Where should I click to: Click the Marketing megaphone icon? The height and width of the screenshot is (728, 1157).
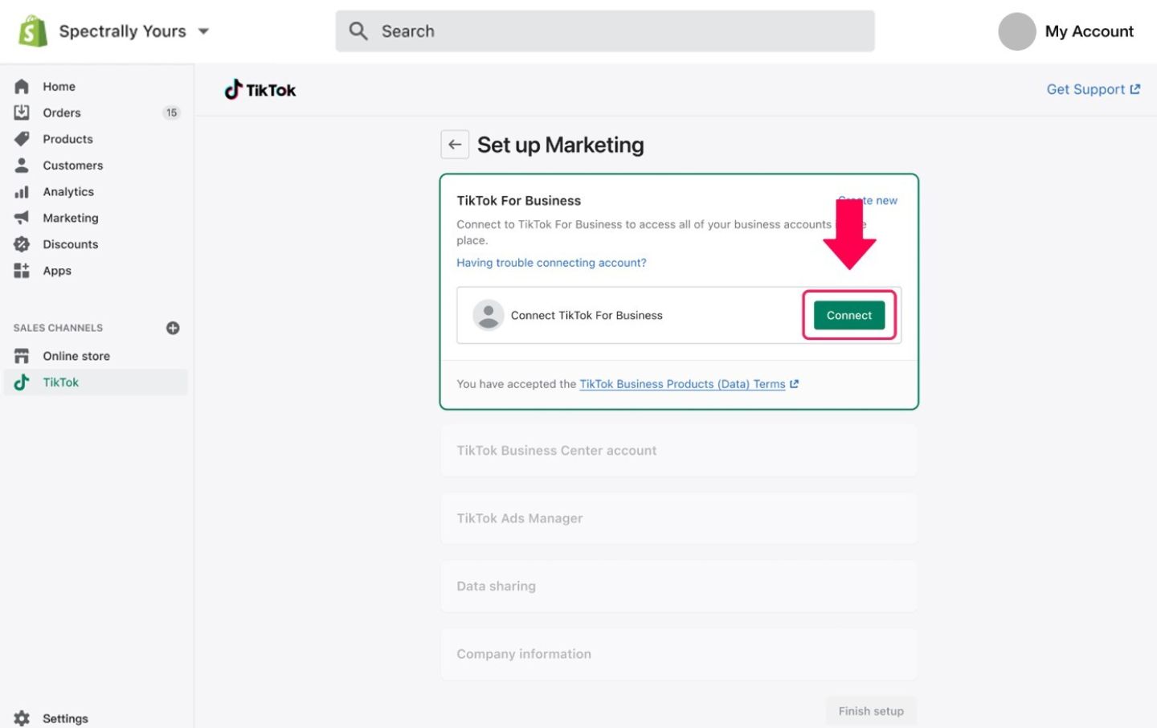pos(22,218)
